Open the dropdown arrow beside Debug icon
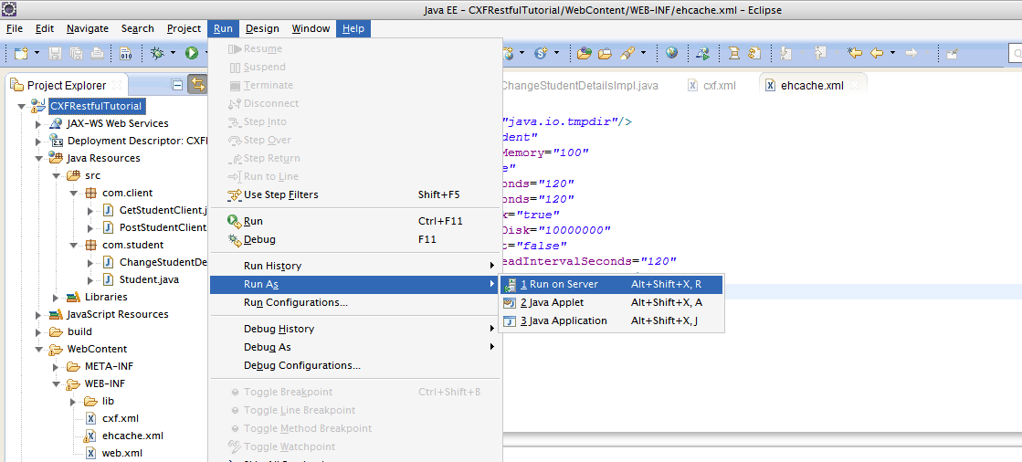1022x462 pixels. (x=173, y=54)
